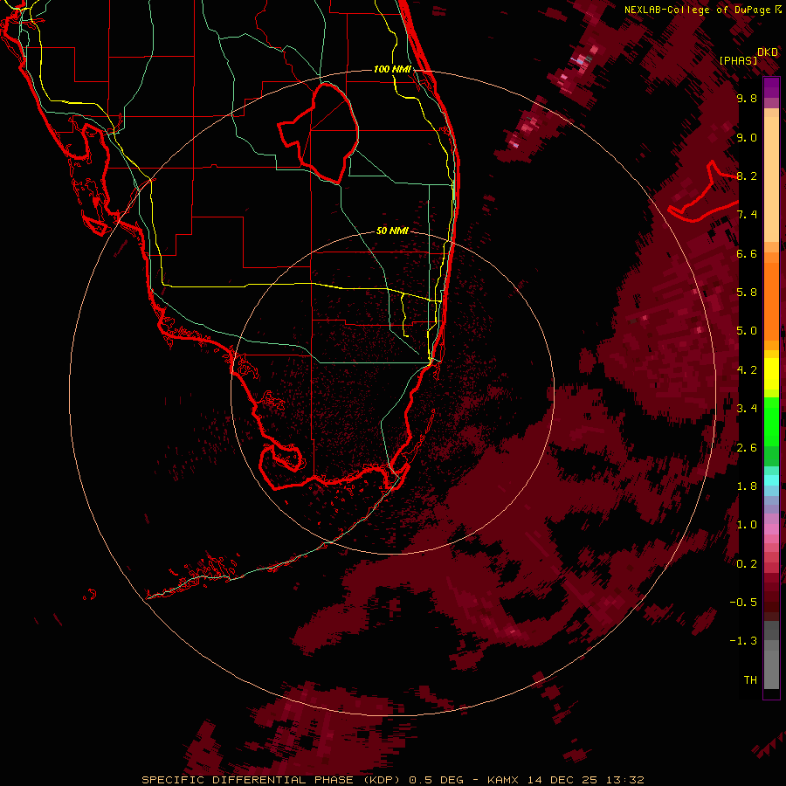Click the "14 DEC 25 13:32" timestamp

586,780
